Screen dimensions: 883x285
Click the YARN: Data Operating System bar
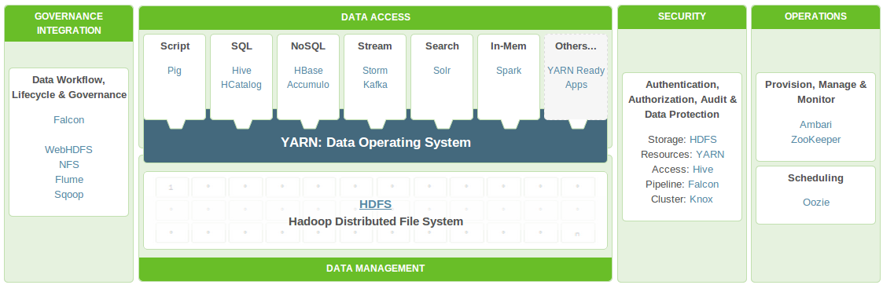[376, 142]
